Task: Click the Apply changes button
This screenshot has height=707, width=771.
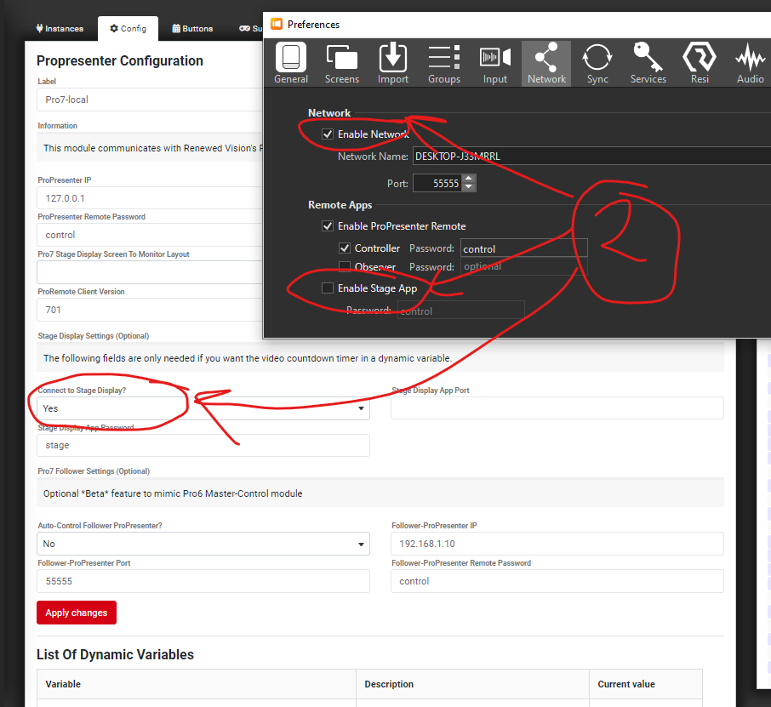Action: [x=76, y=613]
